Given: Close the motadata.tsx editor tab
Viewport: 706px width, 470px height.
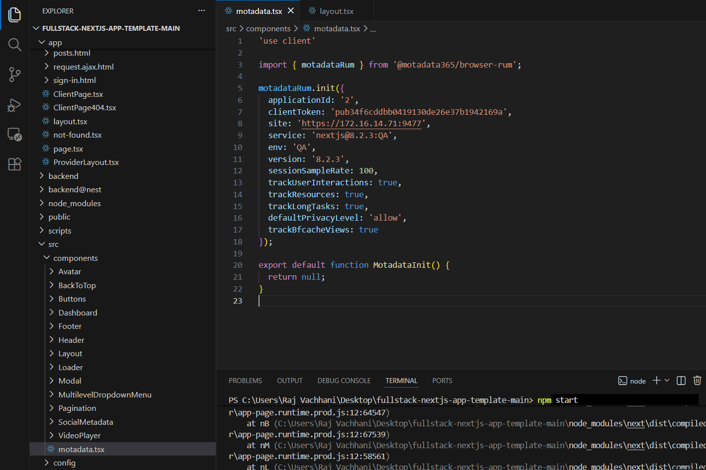Looking at the screenshot, I should point(291,10).
